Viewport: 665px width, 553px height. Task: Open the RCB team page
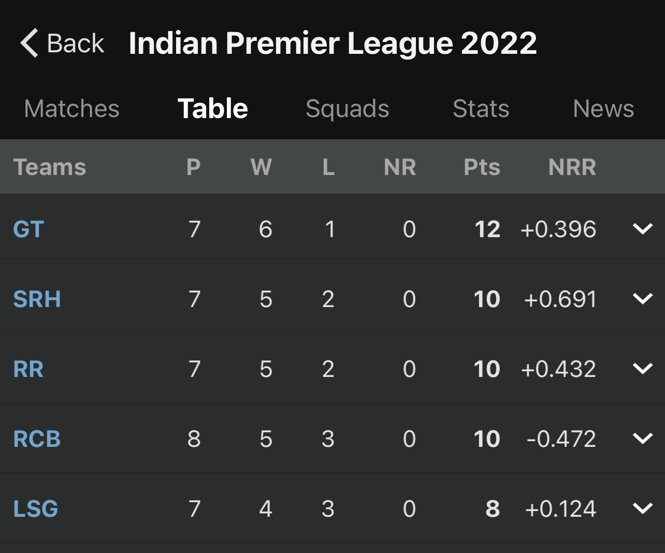(x=37, y=439)
